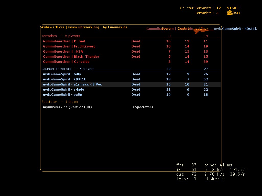Viewport: 262px width, 196px height.
Task: Select uwk.GameSpirit - sHade in the scoreboard
Action: pyautogui.click(x=63, y=89)
